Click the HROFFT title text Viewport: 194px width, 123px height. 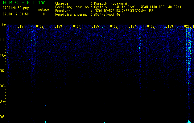pyautogui.click(x=19, y=2)
